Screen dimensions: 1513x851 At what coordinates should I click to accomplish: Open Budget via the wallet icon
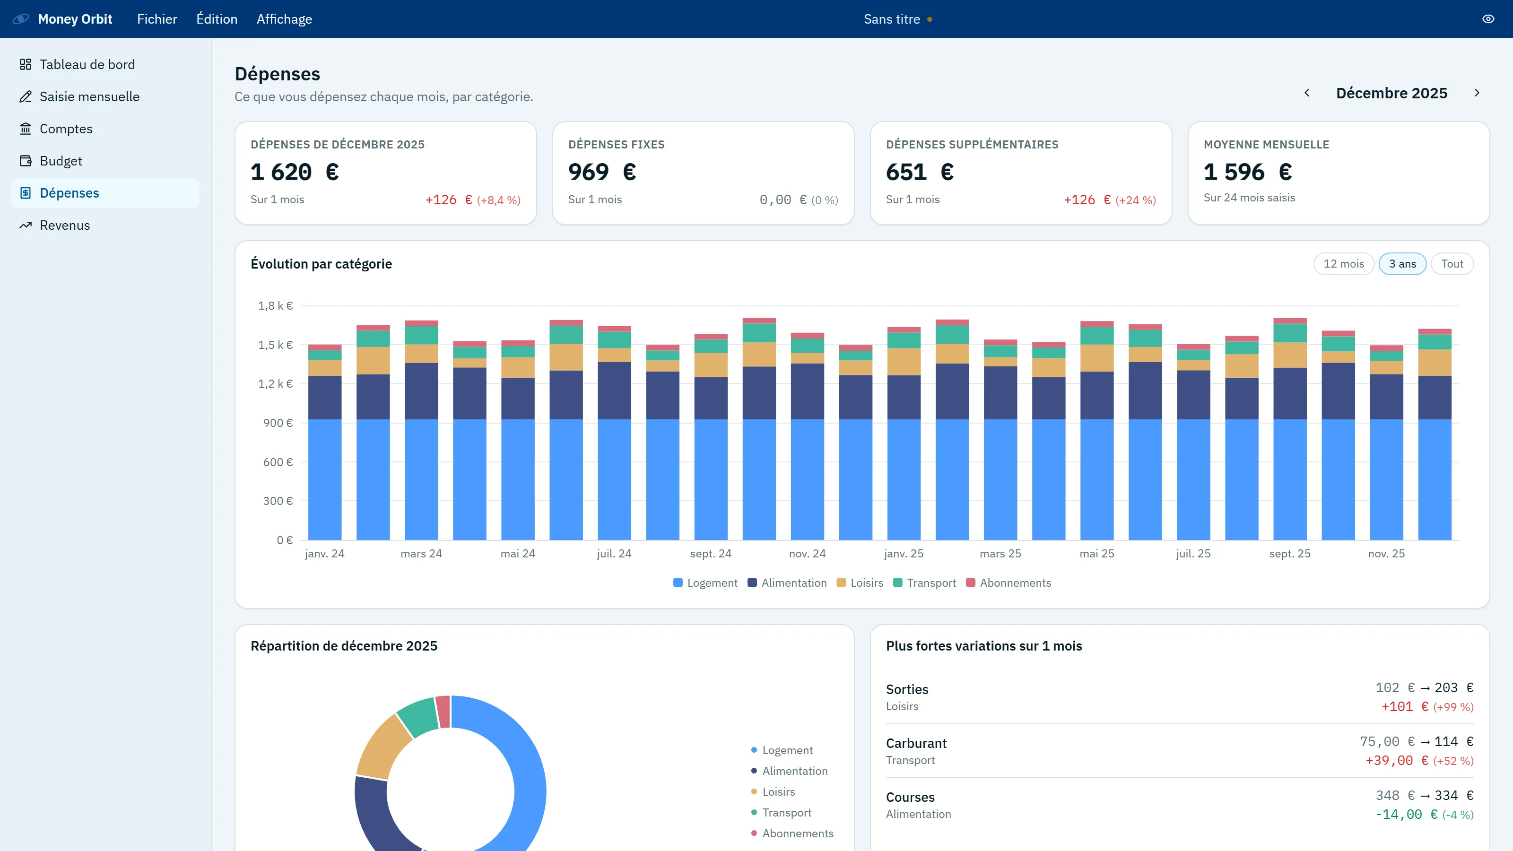click(25, 161)
